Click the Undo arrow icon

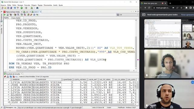(x=15, y=8)
